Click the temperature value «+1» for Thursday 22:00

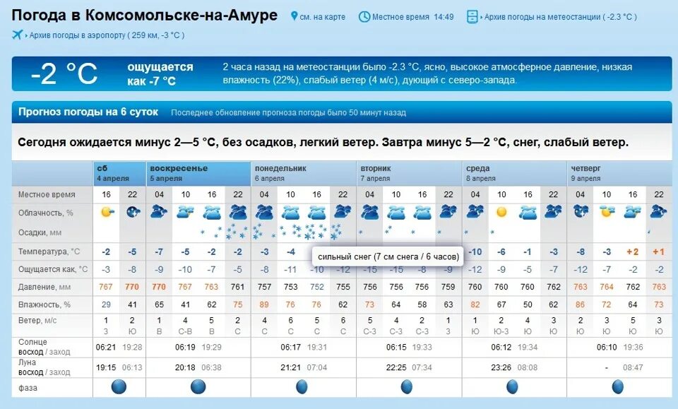[659, 251]
